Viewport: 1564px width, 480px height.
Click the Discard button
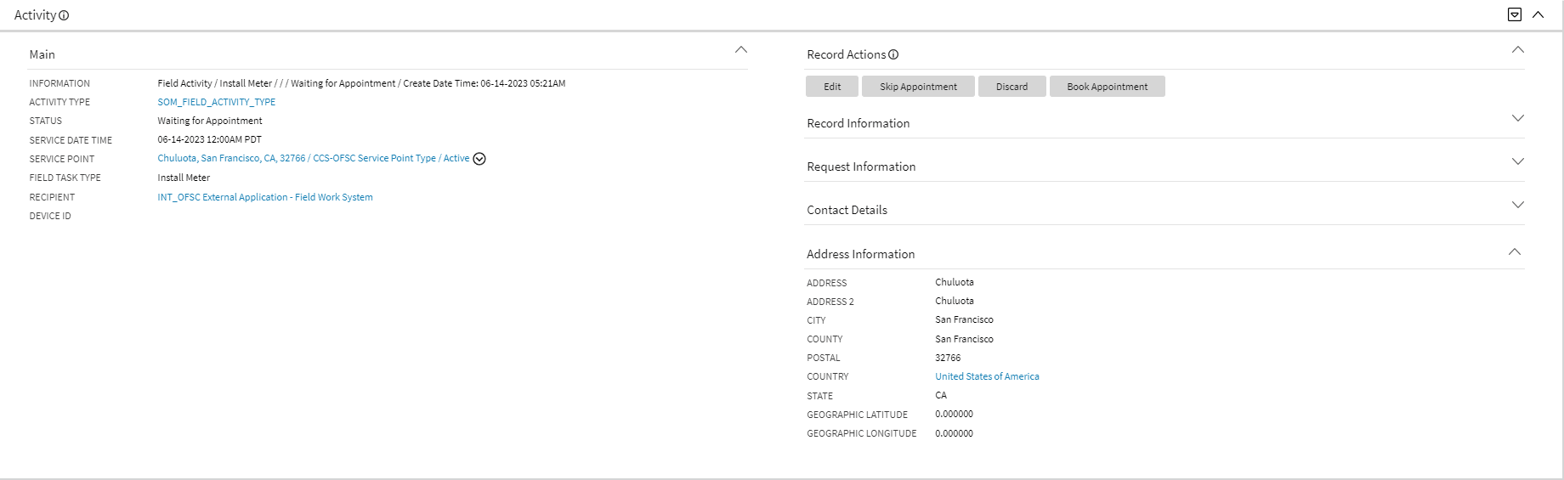click(1011, 87)
